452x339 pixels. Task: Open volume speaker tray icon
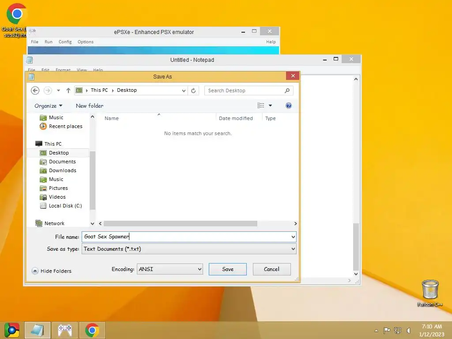[408, 330]
